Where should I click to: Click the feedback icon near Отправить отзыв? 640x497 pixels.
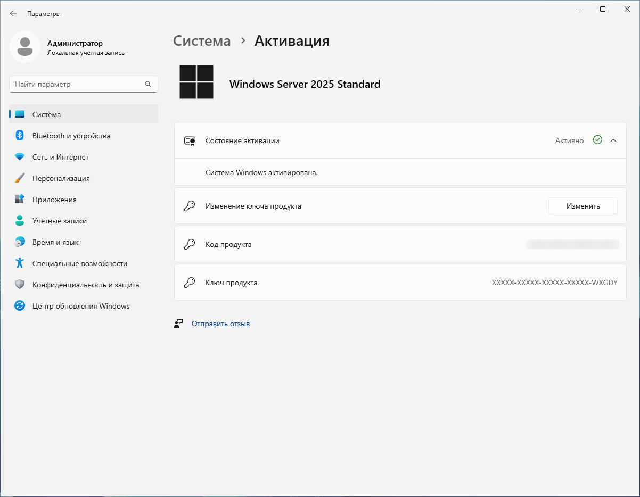coord(178,324)
